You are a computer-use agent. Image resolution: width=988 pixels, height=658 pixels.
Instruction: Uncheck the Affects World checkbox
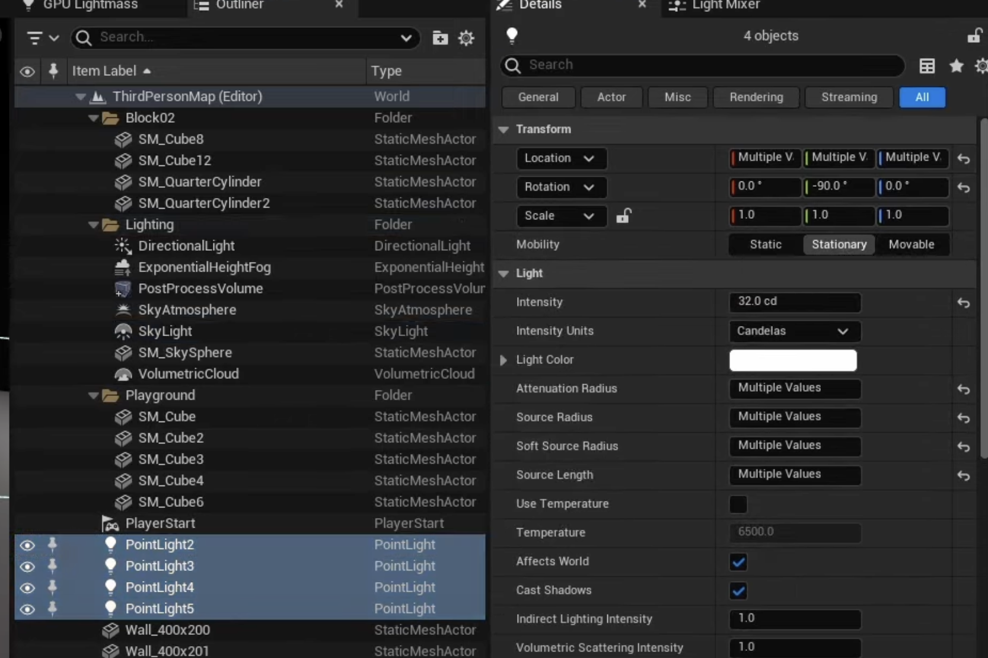(x=738, y=561)
